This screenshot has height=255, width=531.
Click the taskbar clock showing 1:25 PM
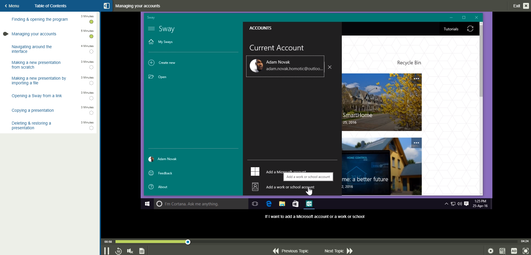pos(480,204)
